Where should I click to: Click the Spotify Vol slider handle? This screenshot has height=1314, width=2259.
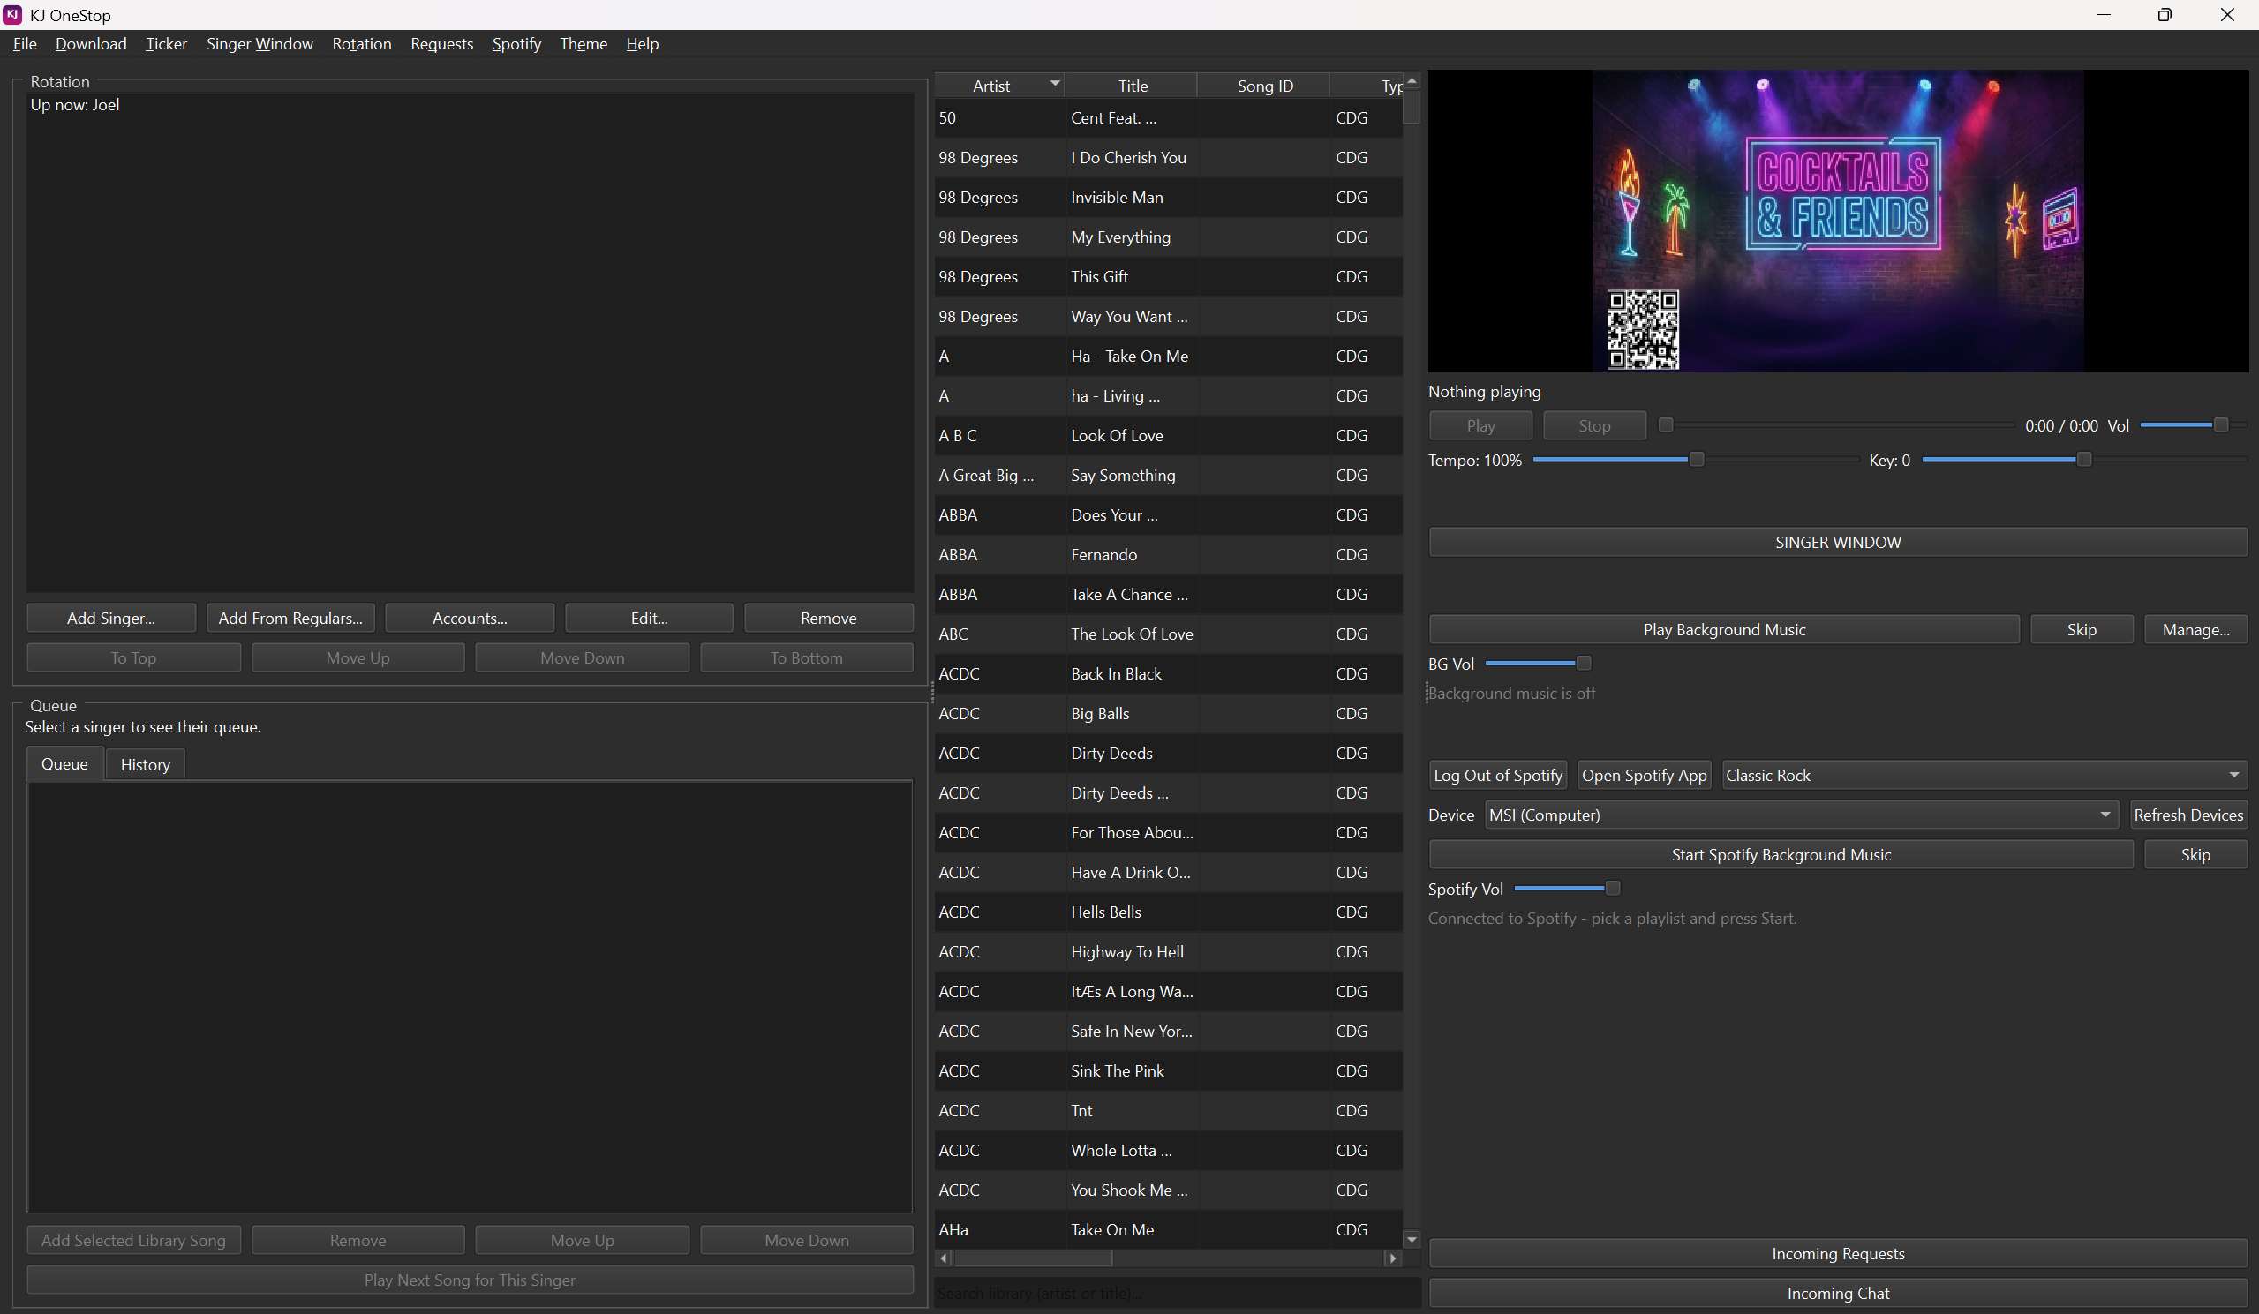tap(1613, 889)
